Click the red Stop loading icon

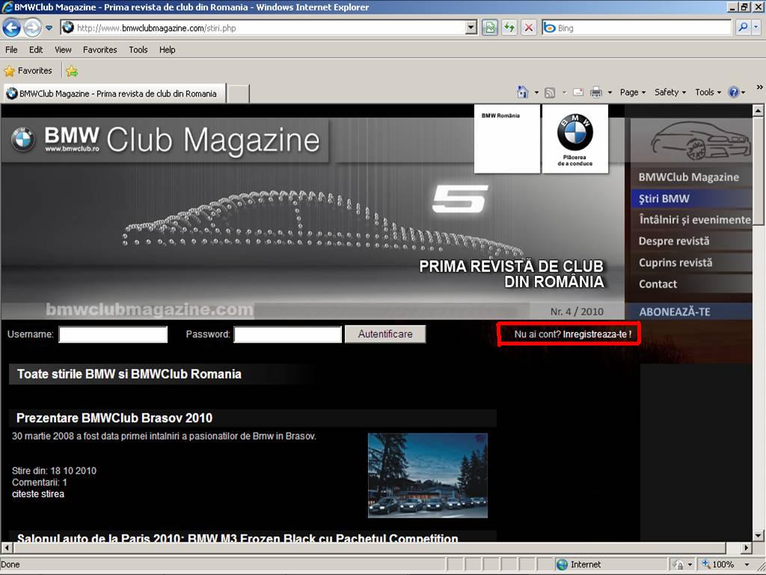[529, 28]
